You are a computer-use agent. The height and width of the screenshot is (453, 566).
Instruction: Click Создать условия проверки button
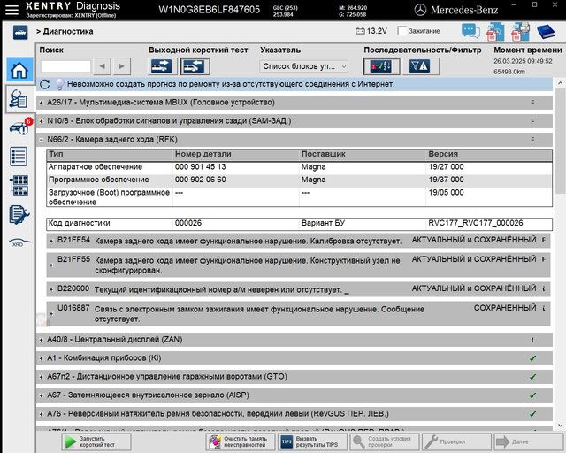(x=385, y=441)
